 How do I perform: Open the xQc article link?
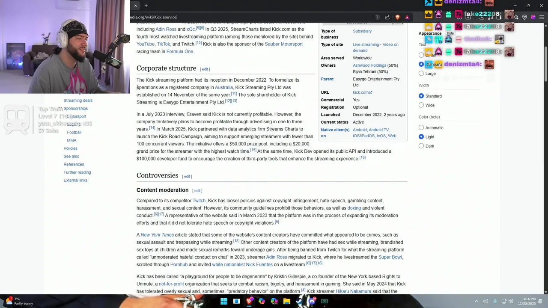click(x=191, y=29)
